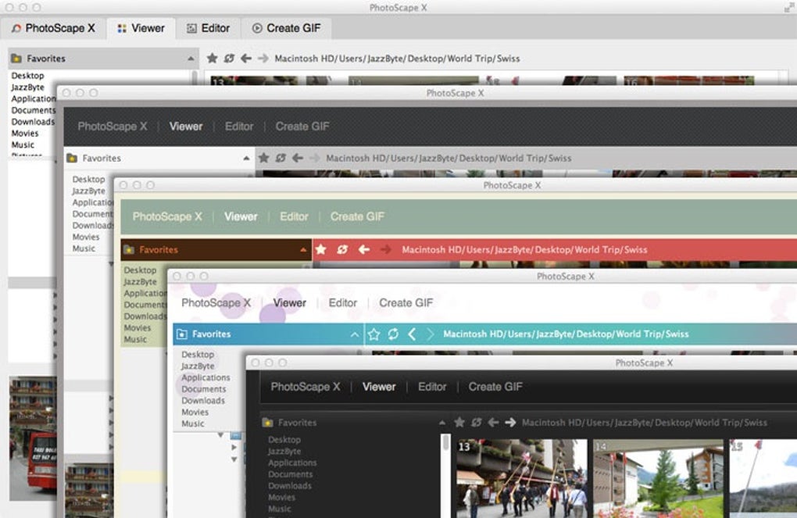This screenshot has height=518, width=797.
Task: Open Applications in the black theme window
Action: coord(293,463)
